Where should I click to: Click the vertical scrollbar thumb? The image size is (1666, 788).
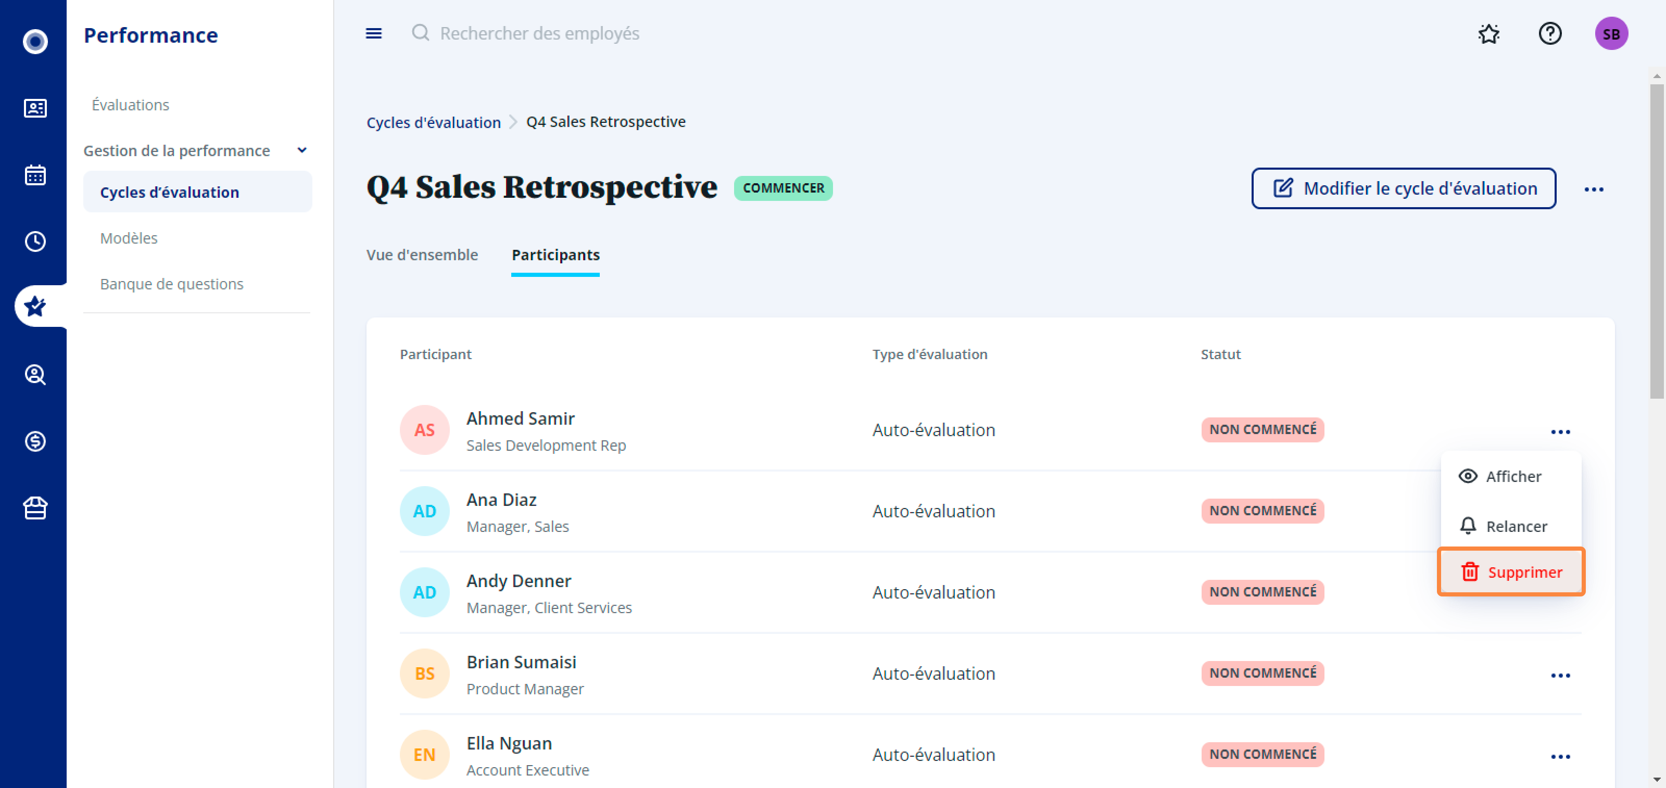[x=1656, y=240]
